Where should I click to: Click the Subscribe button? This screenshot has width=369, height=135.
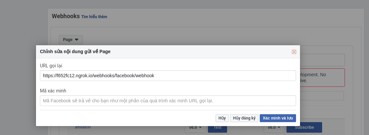click(x=304, y=128)
